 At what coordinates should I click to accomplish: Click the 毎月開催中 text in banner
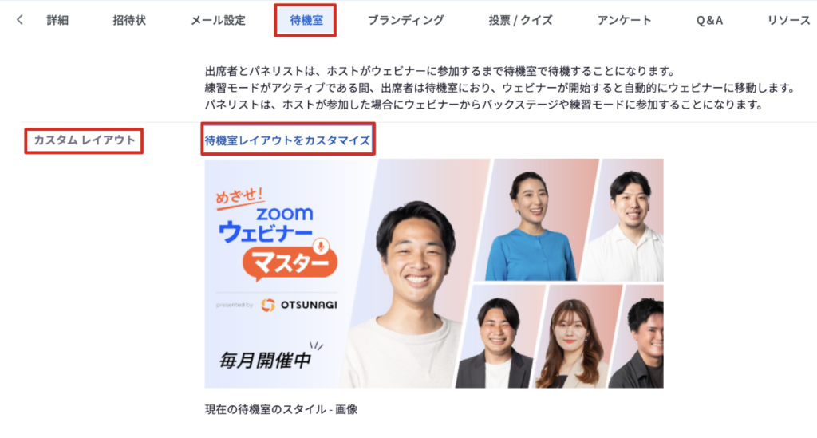[266, 360]
